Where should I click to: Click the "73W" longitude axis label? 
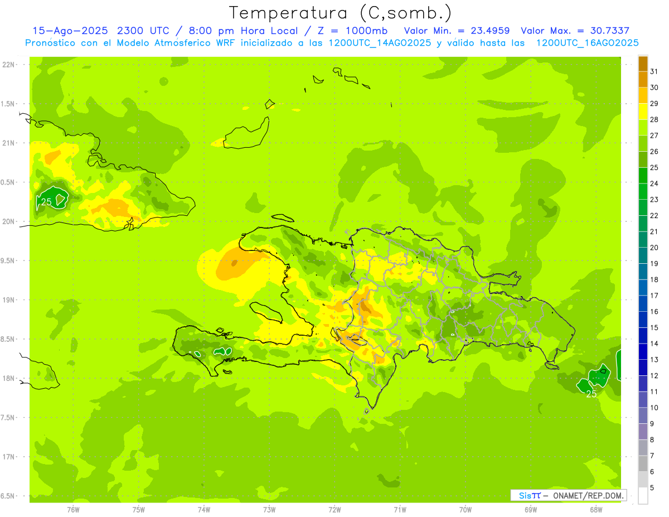(269, 509)
